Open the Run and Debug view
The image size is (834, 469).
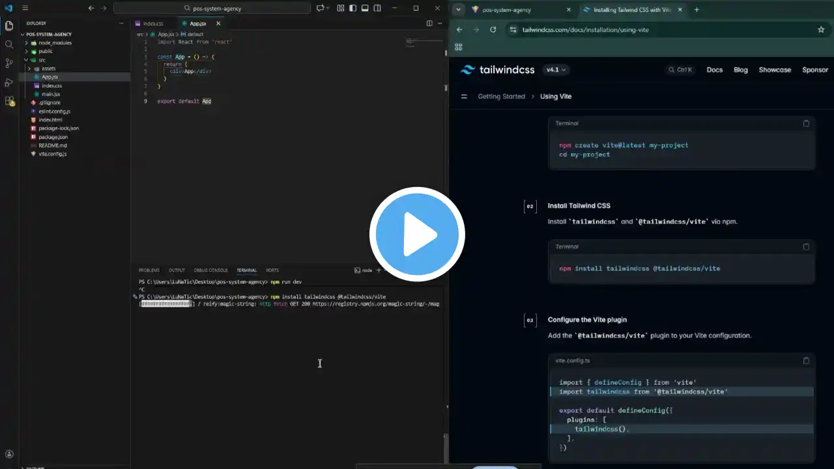pyautogui.click(x=9, y=82)
